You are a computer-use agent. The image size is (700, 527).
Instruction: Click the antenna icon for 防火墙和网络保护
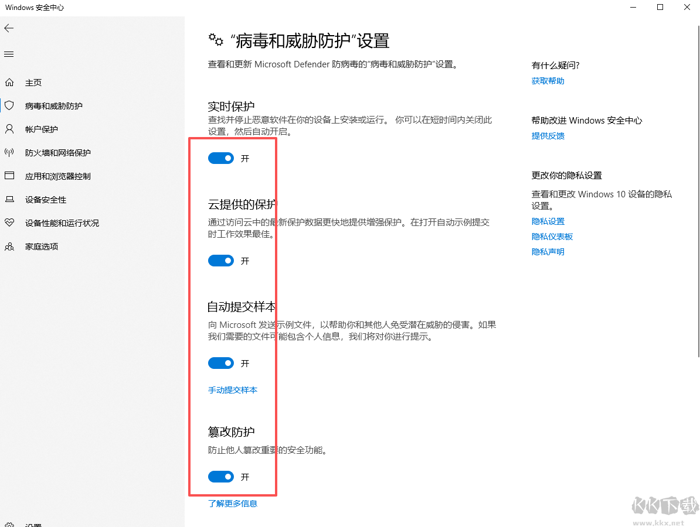[9, 152]
